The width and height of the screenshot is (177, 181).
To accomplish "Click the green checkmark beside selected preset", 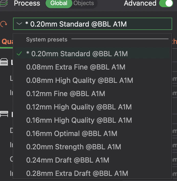I will (19, 54).
